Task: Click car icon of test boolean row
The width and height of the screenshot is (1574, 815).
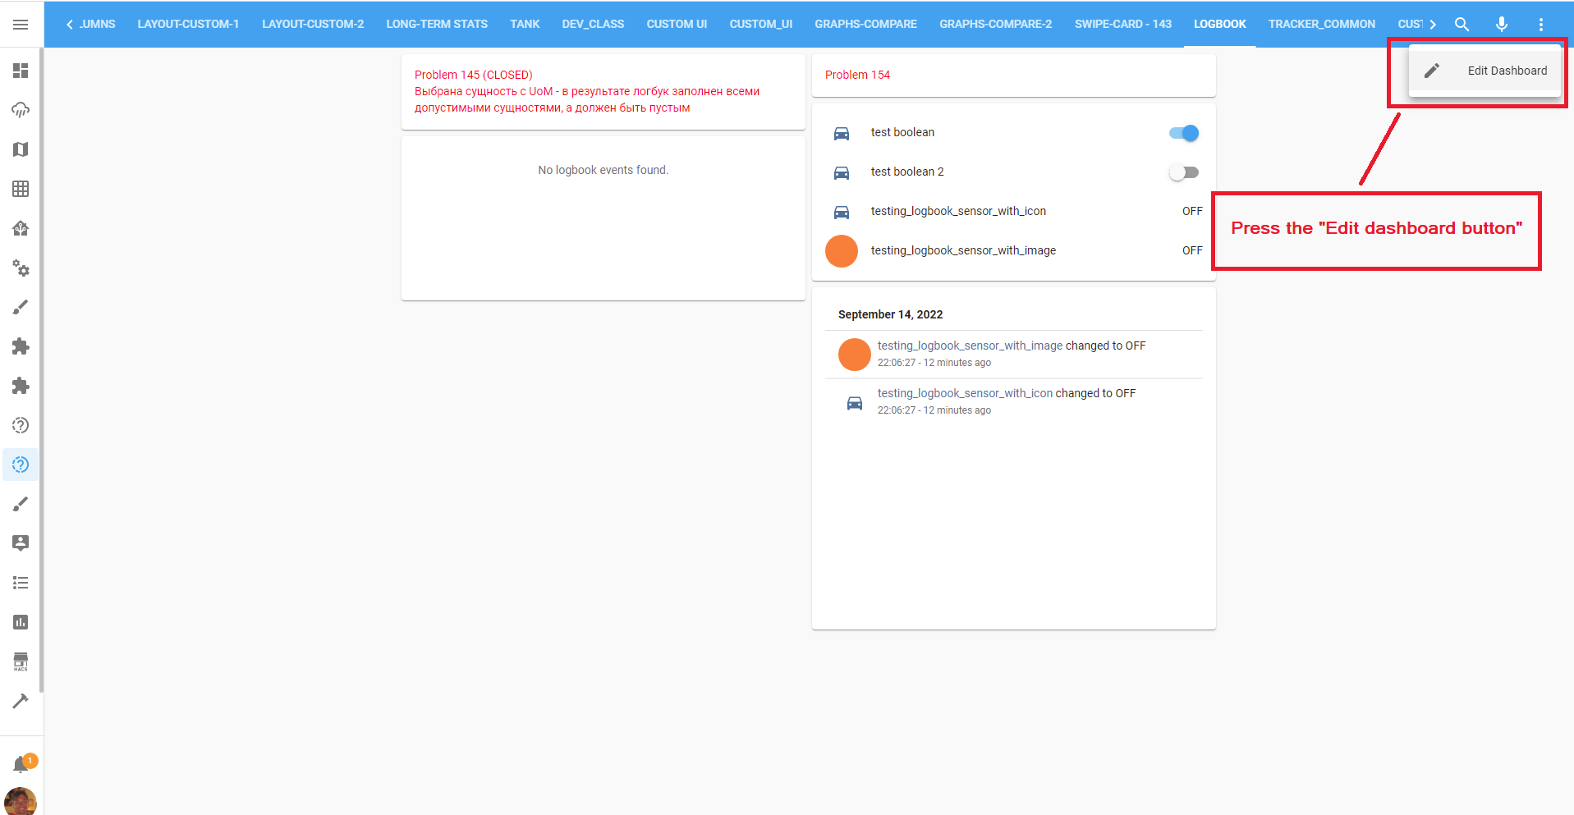Action: click(842, 133)
